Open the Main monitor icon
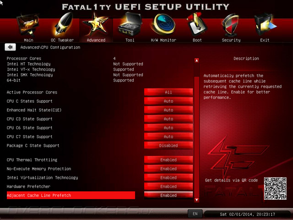Image resolution: width=293 pixels, height=220 pixels. 28,25
